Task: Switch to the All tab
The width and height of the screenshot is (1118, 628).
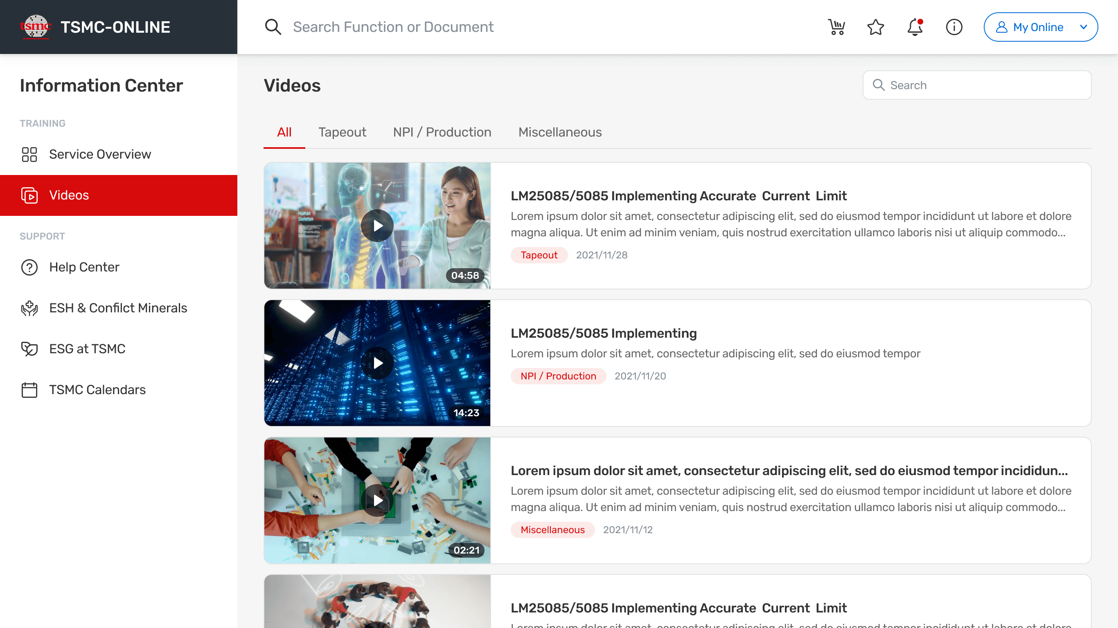Action: 284,132
